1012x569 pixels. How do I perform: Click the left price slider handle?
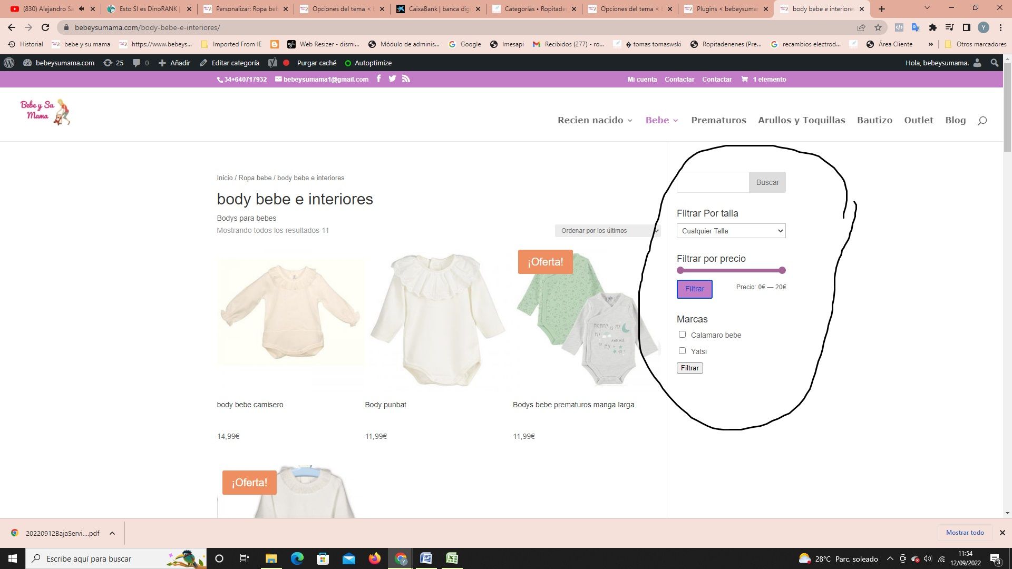pos(680,270)
